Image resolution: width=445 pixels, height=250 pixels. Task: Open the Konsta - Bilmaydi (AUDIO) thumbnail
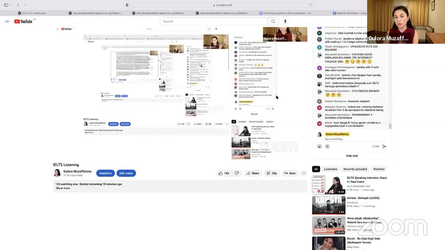329,205
